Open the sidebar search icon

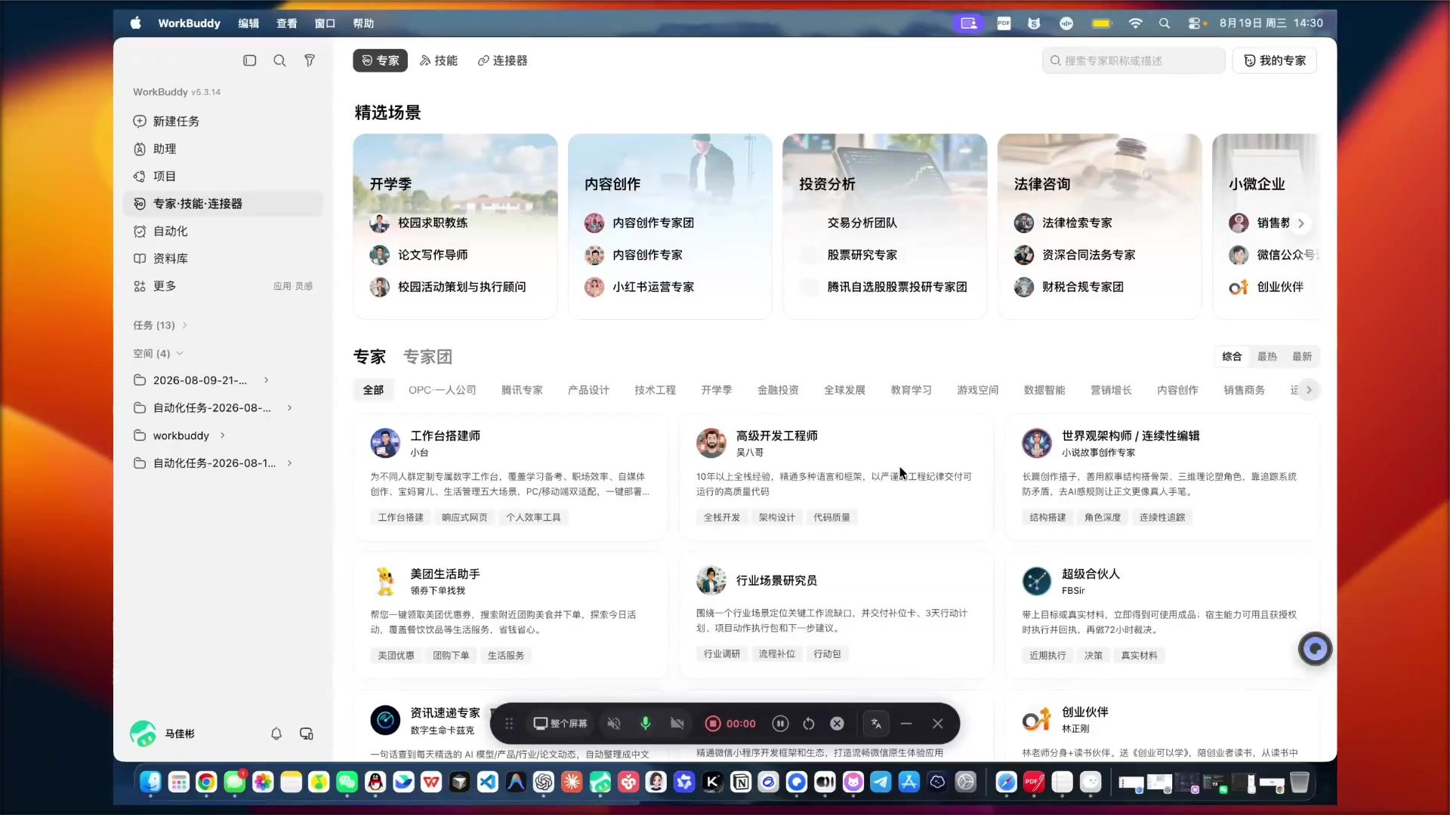279,60
